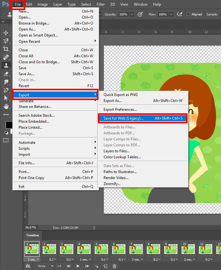
Task: Select the Eraser tool
Action: (x=6, y=74)
